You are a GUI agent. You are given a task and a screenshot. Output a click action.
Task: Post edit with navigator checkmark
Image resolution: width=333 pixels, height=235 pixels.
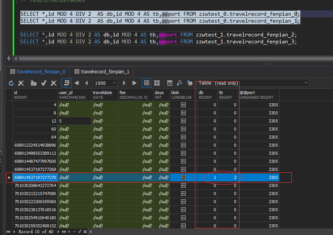coord(80,232)
